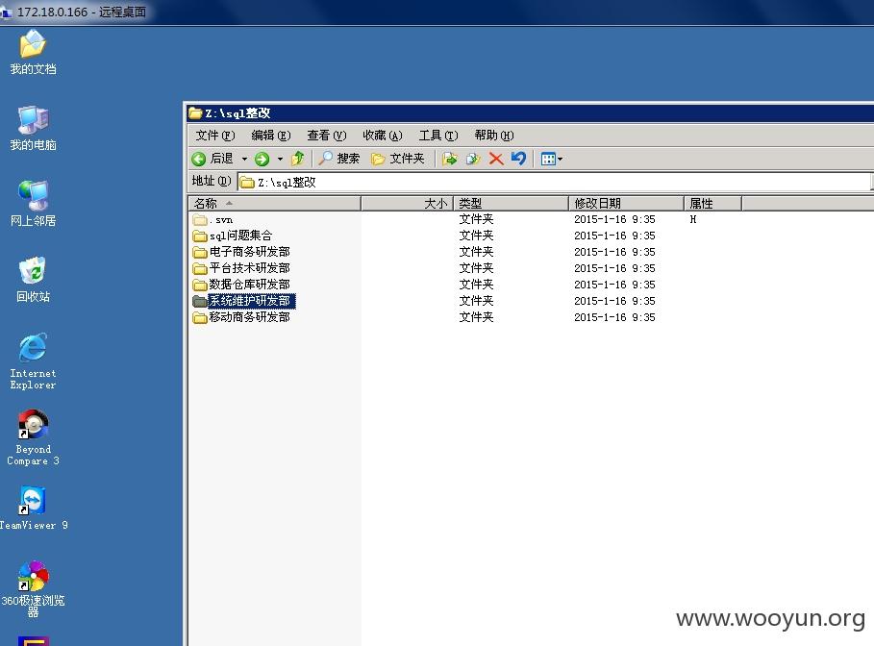
Task: Click the folder icon of sql问题集合 row
Action: coord(200,236)
